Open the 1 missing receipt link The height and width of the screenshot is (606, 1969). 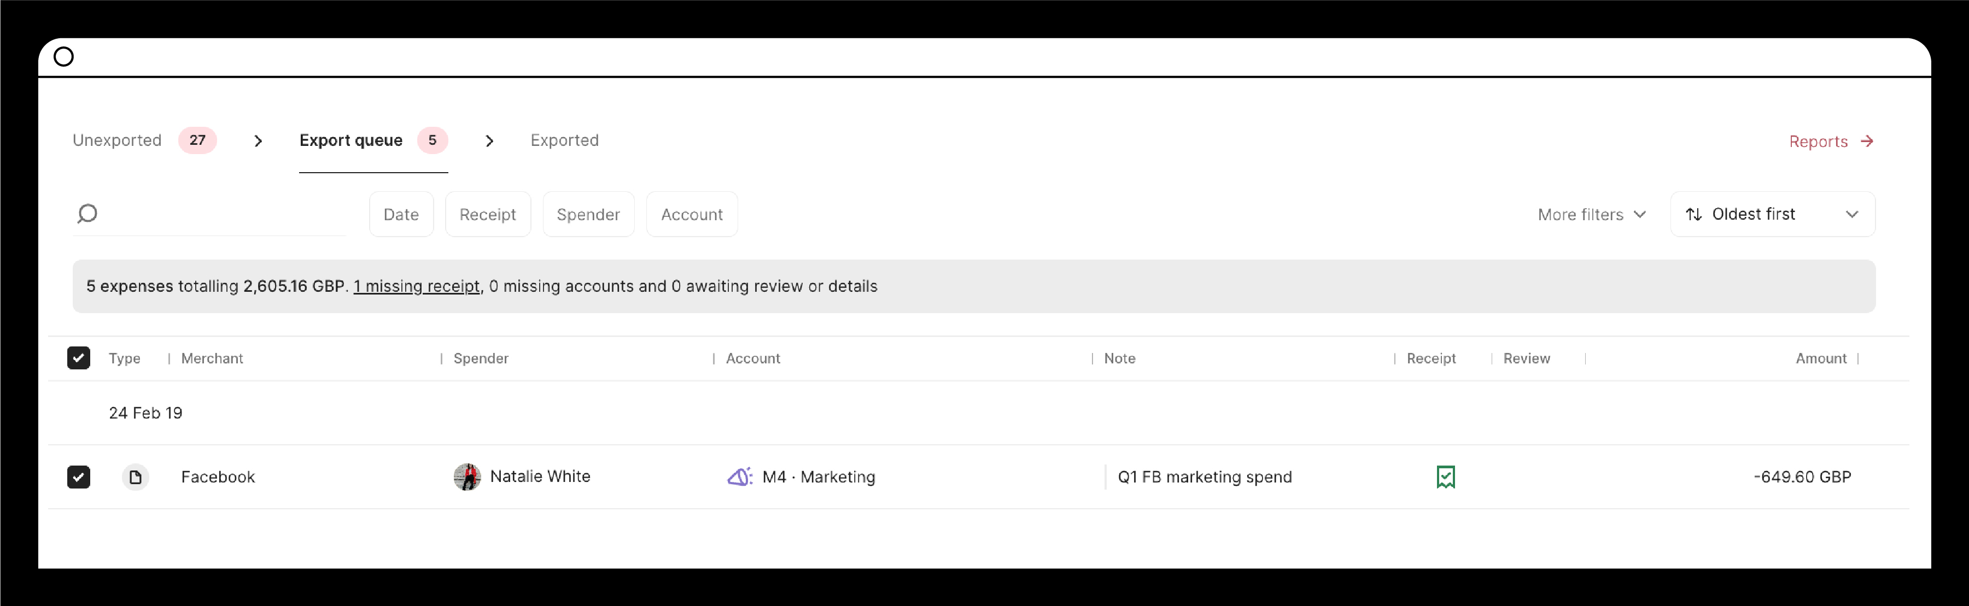(417, 286)
